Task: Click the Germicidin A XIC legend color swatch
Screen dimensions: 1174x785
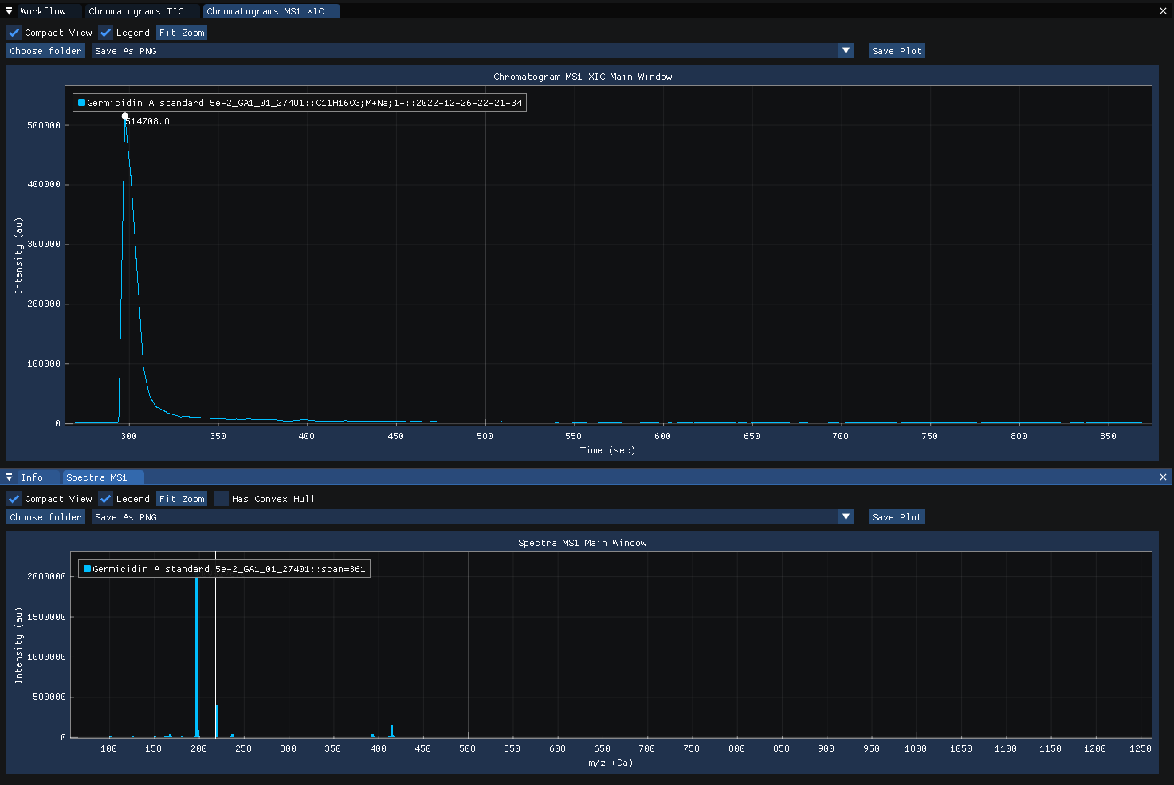Action: [x=81, y=103]
